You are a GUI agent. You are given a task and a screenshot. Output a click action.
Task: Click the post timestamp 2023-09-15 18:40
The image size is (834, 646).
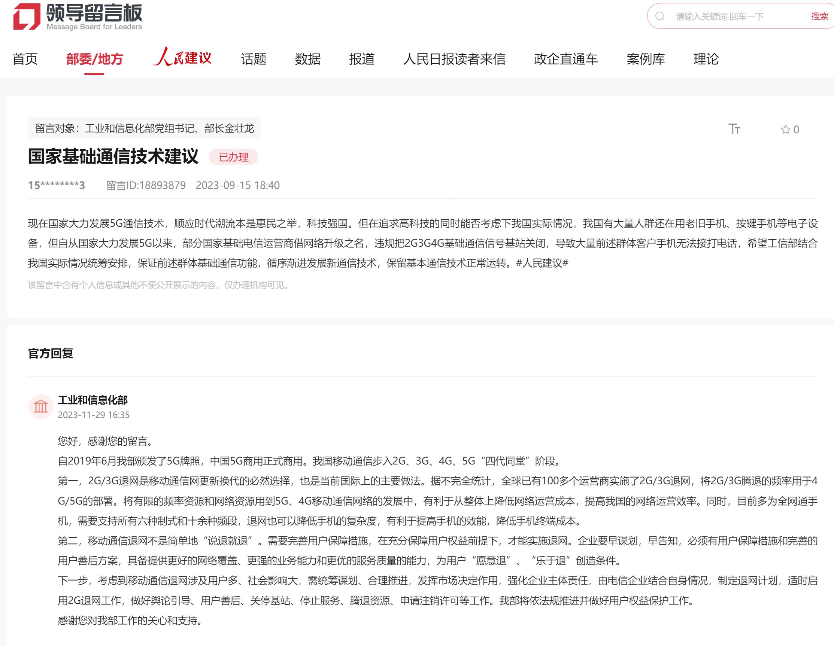(238, 185)
